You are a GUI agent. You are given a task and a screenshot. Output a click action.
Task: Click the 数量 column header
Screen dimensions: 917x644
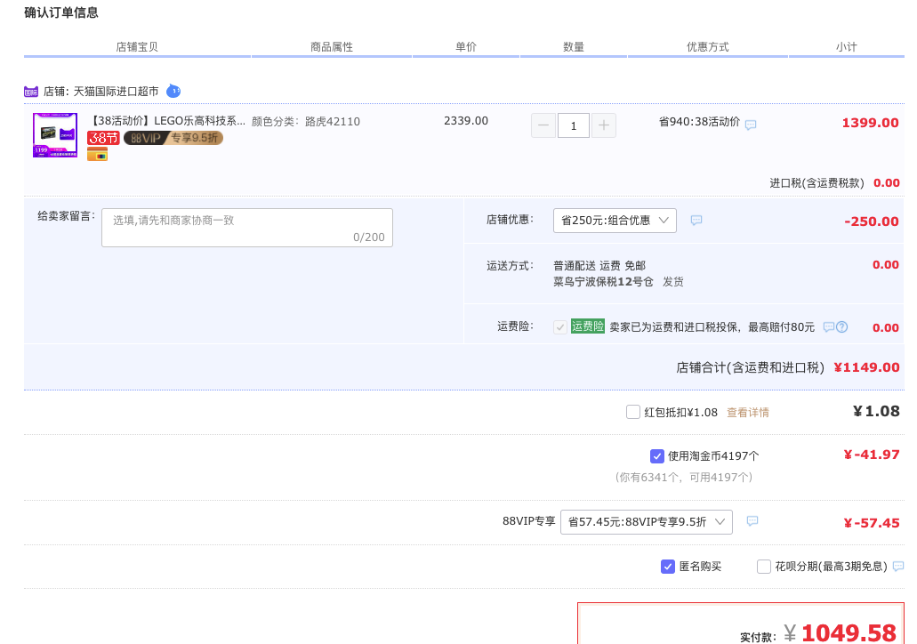click(574, 47)
